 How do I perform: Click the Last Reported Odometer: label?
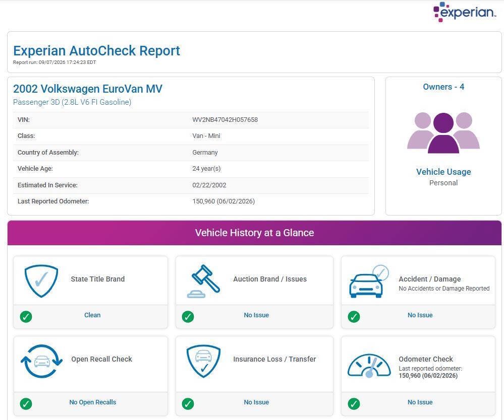[x=53, y=201]
